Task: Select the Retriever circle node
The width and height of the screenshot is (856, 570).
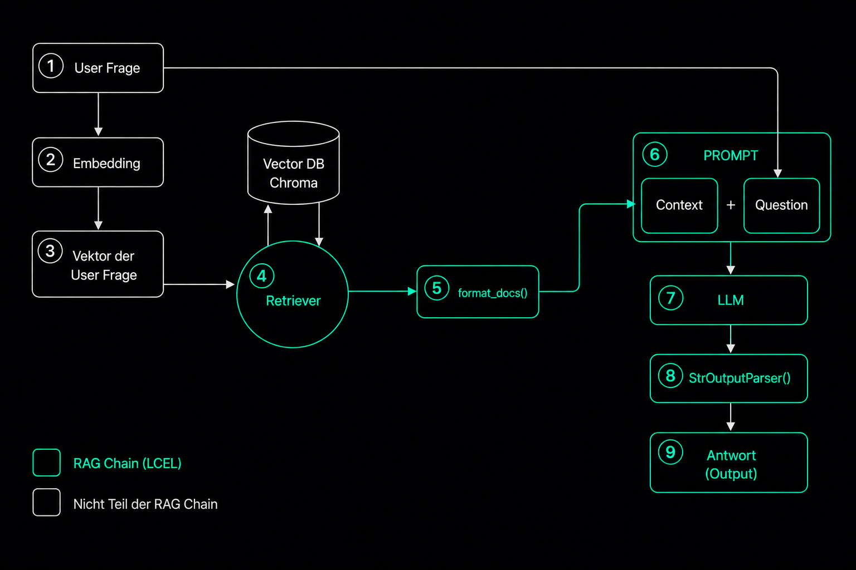Action: tap(293, 294)
